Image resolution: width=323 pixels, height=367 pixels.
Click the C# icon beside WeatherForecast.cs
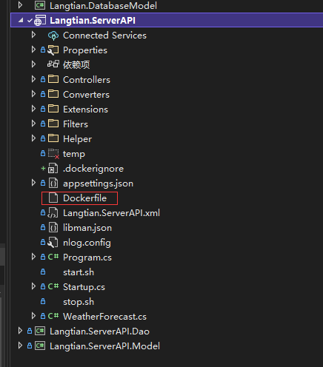pyautogui.click(x=53, y=316)
